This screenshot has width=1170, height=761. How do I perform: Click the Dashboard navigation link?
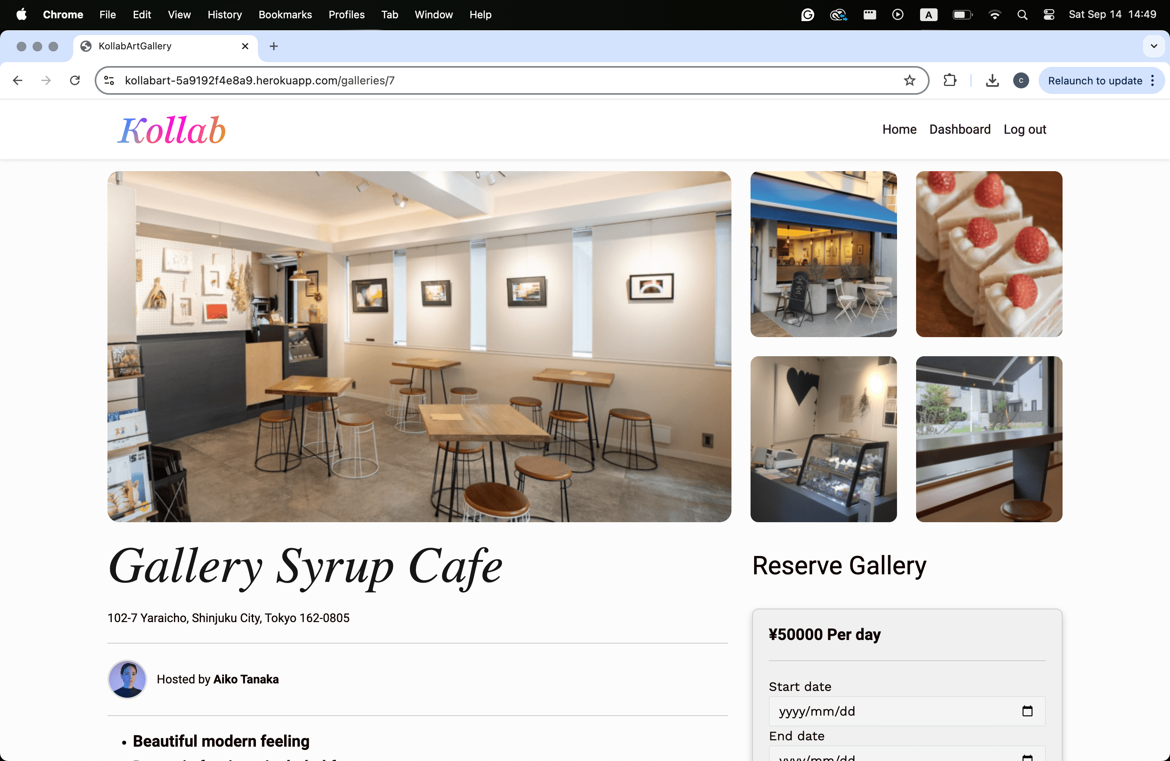coord(959,129)
